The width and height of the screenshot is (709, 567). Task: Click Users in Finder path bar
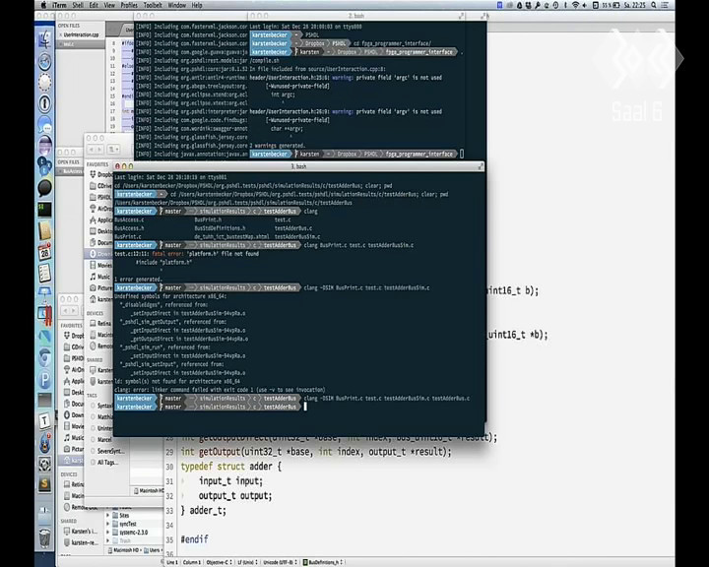point(152,550)
